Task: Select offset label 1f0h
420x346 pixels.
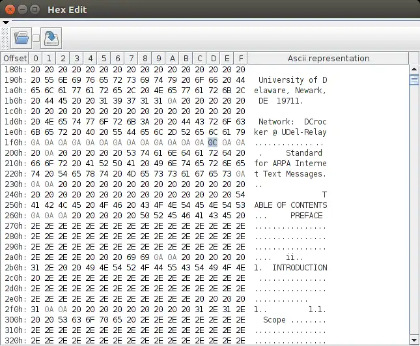Action: [16, 143]
